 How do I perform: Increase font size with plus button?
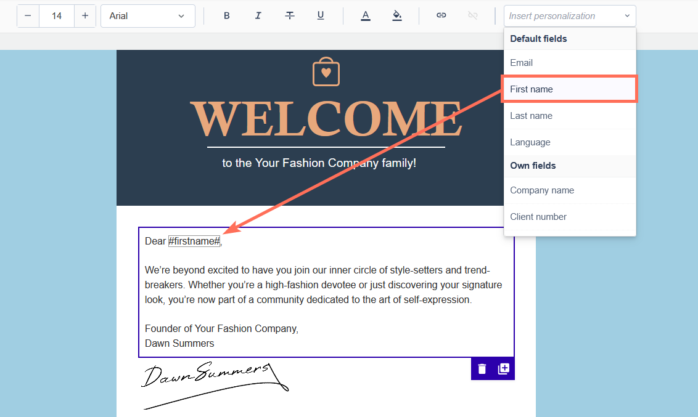85,16
